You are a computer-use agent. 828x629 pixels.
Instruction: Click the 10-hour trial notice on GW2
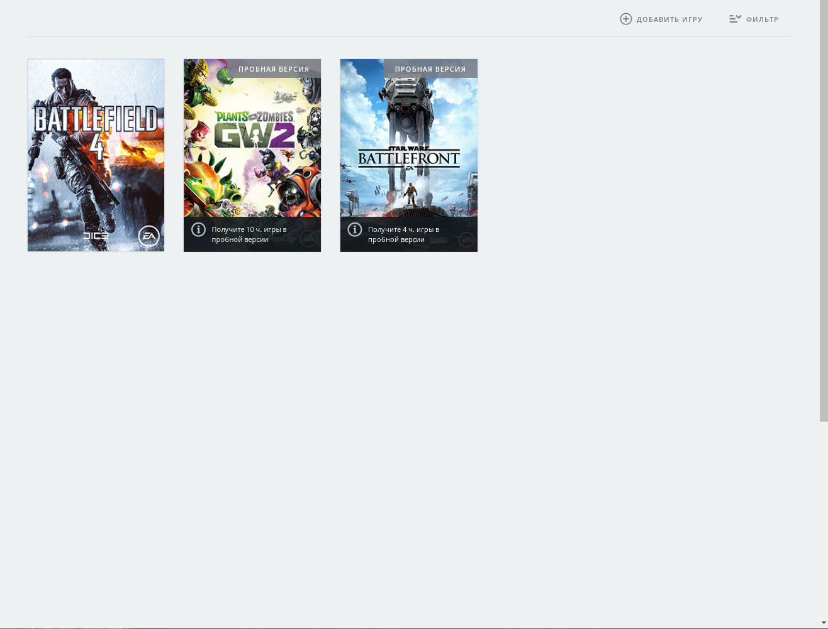[250, 234]
